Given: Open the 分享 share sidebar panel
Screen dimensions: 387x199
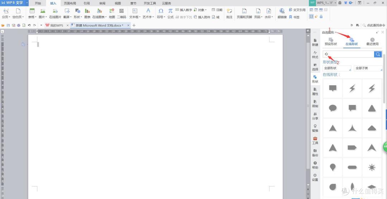Looking at the screenshot, I should pos(315,116).
